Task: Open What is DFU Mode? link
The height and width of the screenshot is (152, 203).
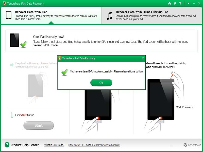Action: tap(54, 145)
